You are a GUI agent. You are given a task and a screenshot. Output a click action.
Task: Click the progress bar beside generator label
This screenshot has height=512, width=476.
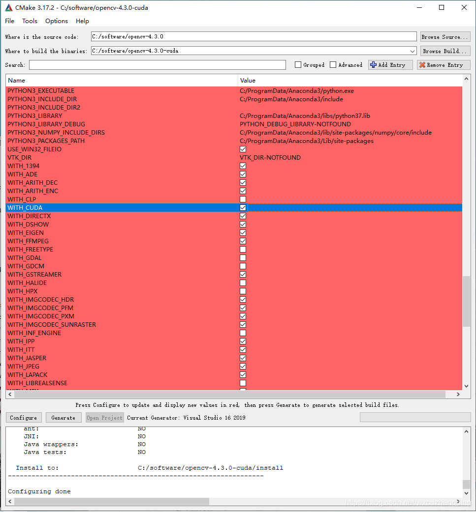pos(415,417)
